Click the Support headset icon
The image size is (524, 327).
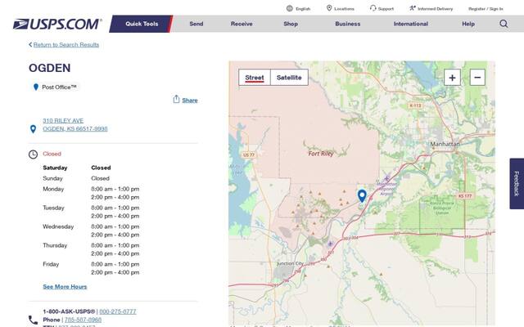point(373,8)
